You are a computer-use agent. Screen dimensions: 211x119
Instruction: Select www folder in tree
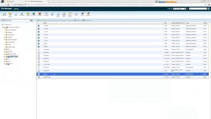coord(11,64)
